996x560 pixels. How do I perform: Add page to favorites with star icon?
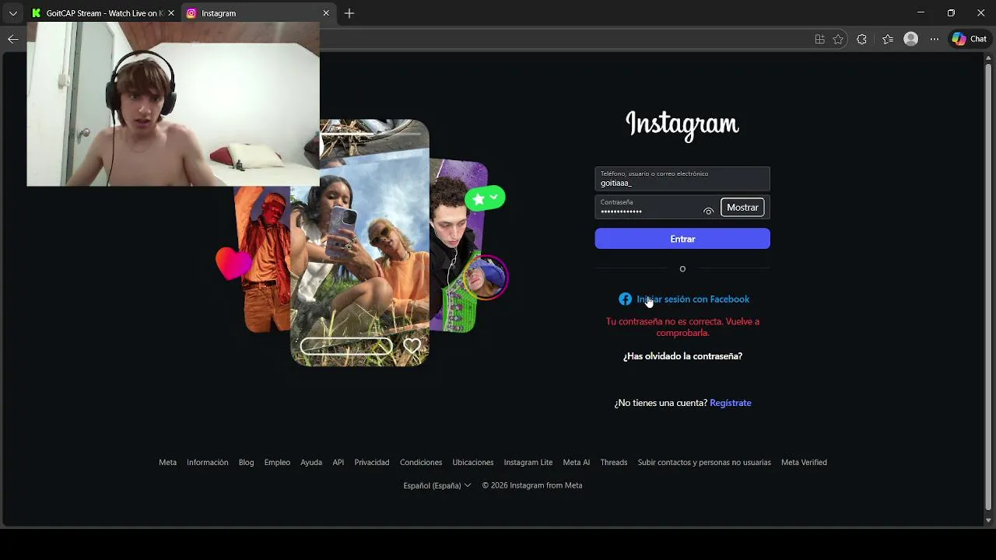(838, 39)
